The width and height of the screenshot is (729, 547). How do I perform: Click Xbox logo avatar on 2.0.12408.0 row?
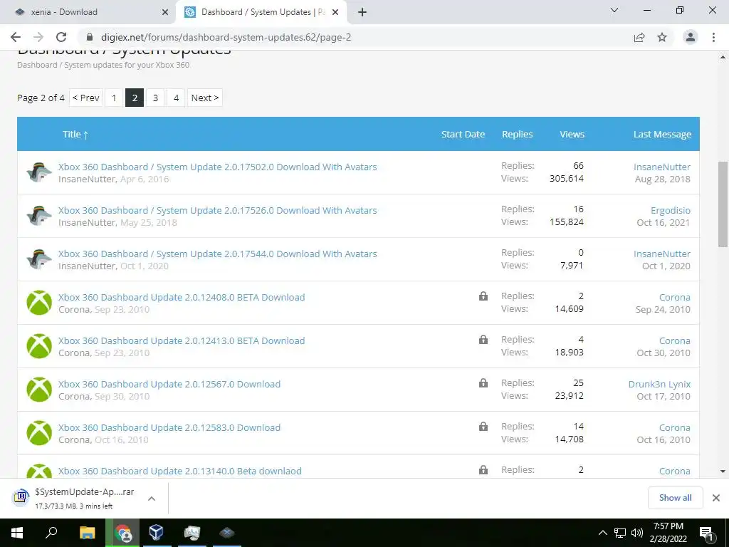pyautogui.click(x=39, y=303)
